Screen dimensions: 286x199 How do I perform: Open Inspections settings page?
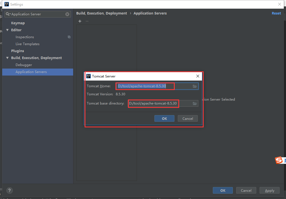(x=25, y=37)
